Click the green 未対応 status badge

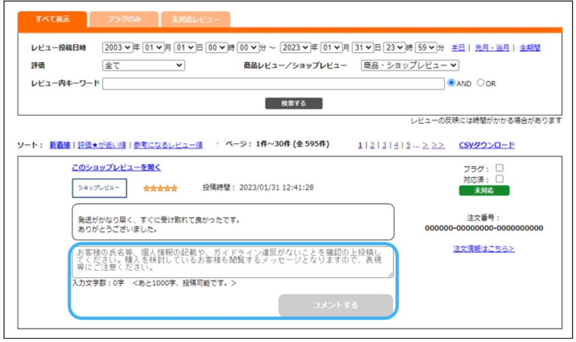pyautogui.click(x=484, y=190)
